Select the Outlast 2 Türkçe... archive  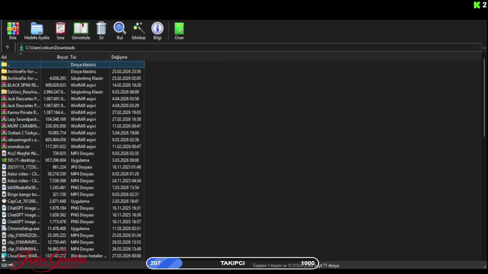pyautogui.click(x=72, y=133)
